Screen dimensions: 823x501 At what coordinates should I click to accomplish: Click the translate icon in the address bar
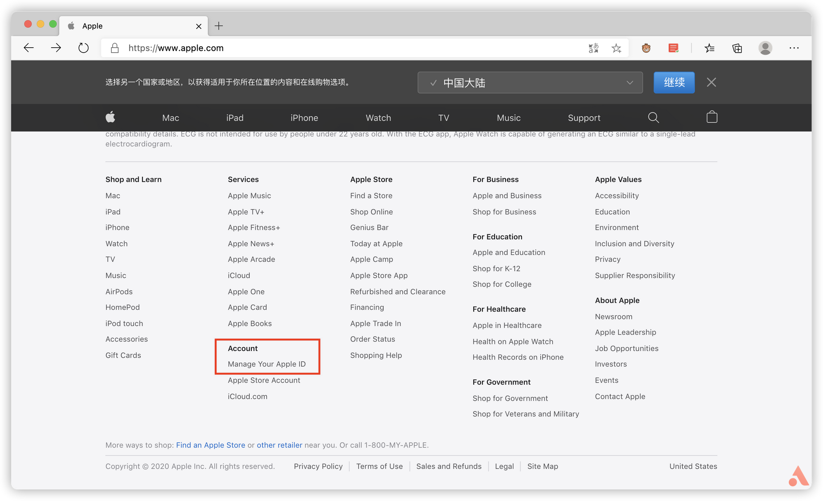(x=594, y=48)
